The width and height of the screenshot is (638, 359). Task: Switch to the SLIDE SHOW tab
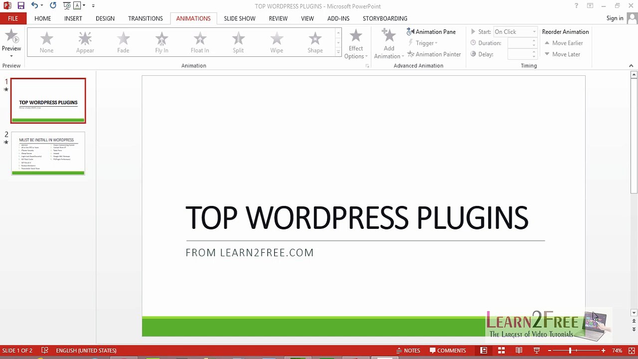point(240,18)
